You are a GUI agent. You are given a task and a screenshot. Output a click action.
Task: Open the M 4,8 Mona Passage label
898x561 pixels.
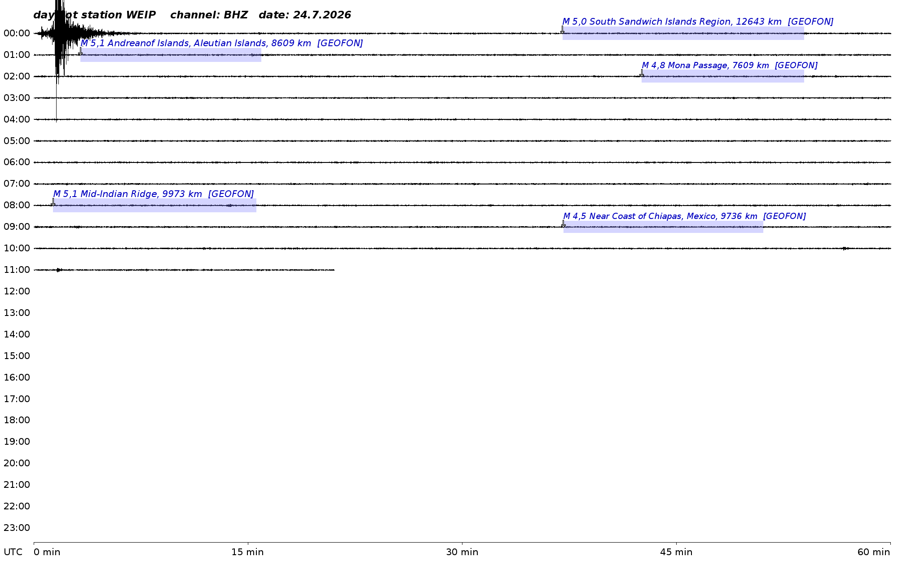[x=730, y=65]
